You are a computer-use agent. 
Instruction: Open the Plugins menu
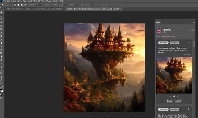point(49,1)
